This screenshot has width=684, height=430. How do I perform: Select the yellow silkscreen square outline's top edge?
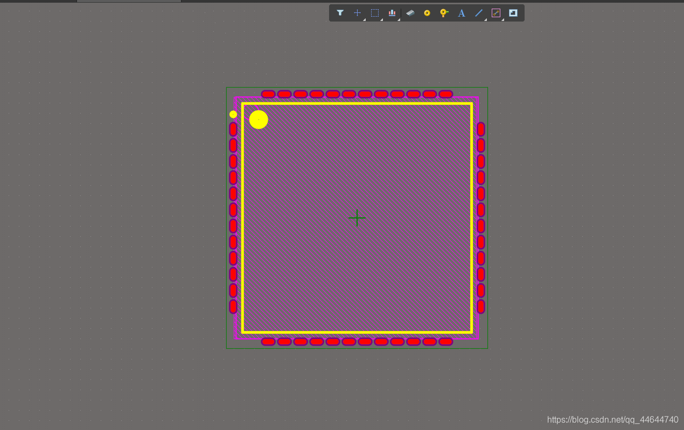tap(357, 103)
